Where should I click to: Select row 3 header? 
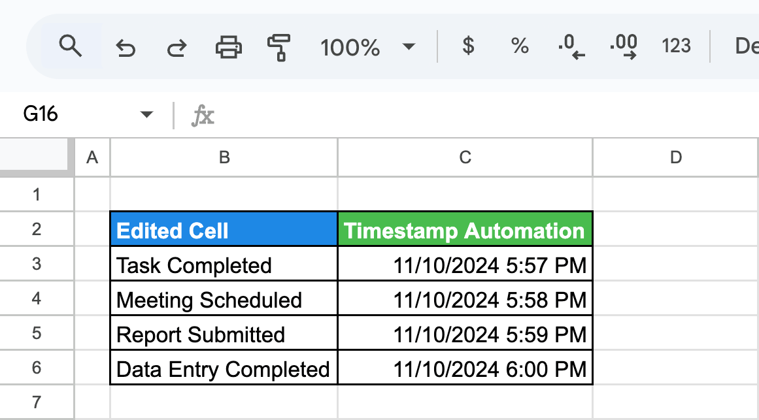(37, 264)
